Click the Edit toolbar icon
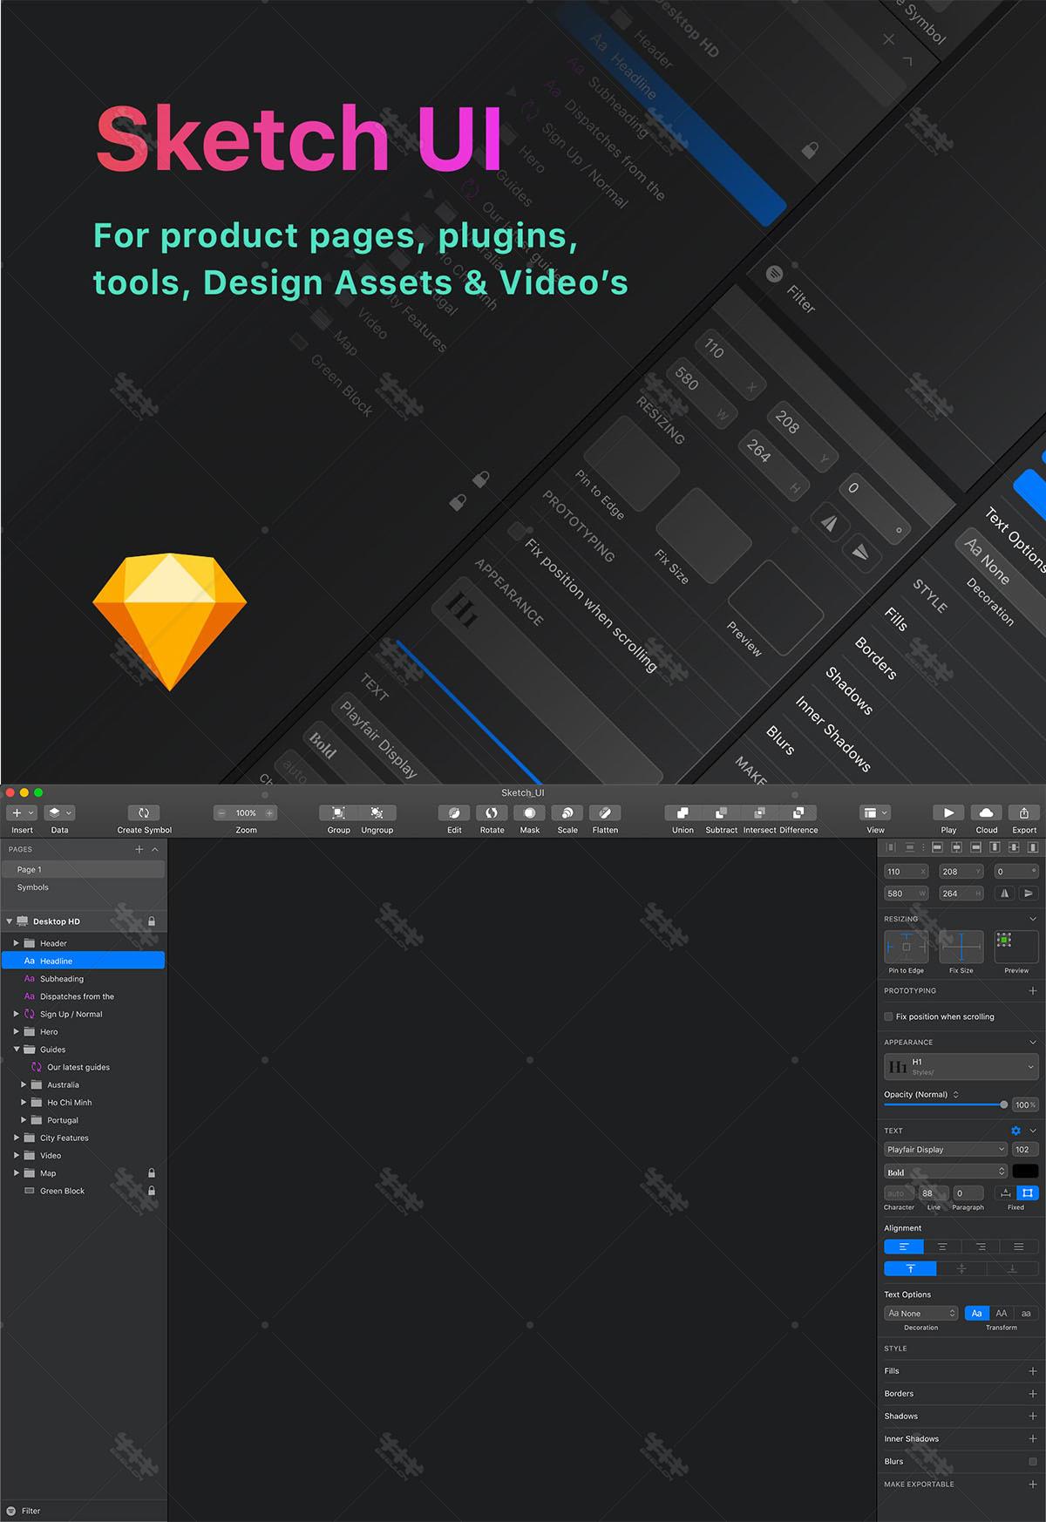The width and height of the screenshot is (1046, 1522). [454, 812]
